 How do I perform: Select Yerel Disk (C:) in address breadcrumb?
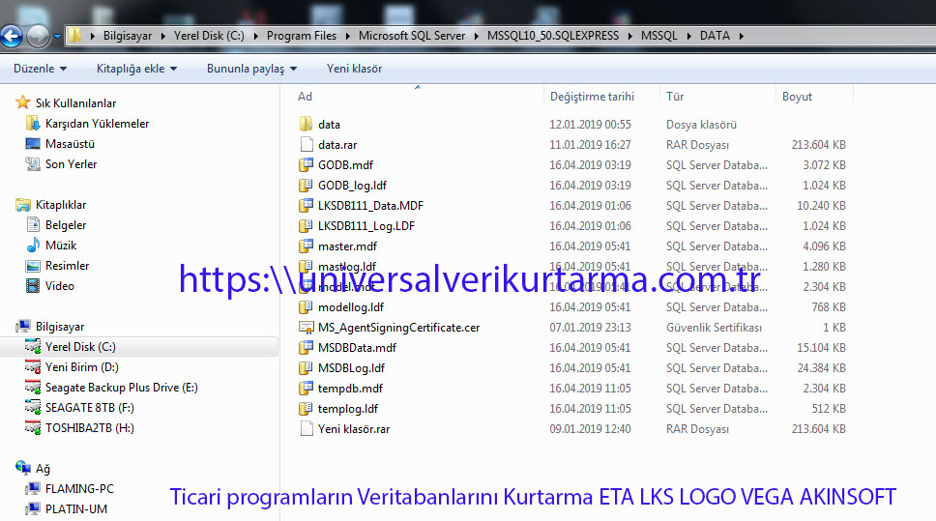tap(209, 36)
